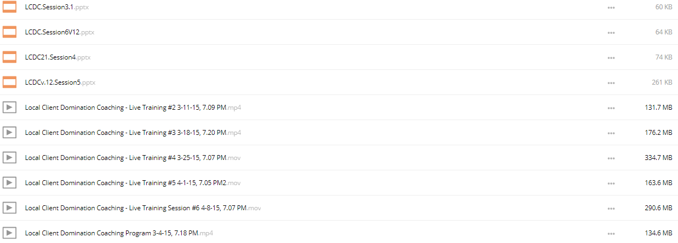The image size is (678, 243).
Task: Click the video icon for Live Training #5
Action: [9, 183]
